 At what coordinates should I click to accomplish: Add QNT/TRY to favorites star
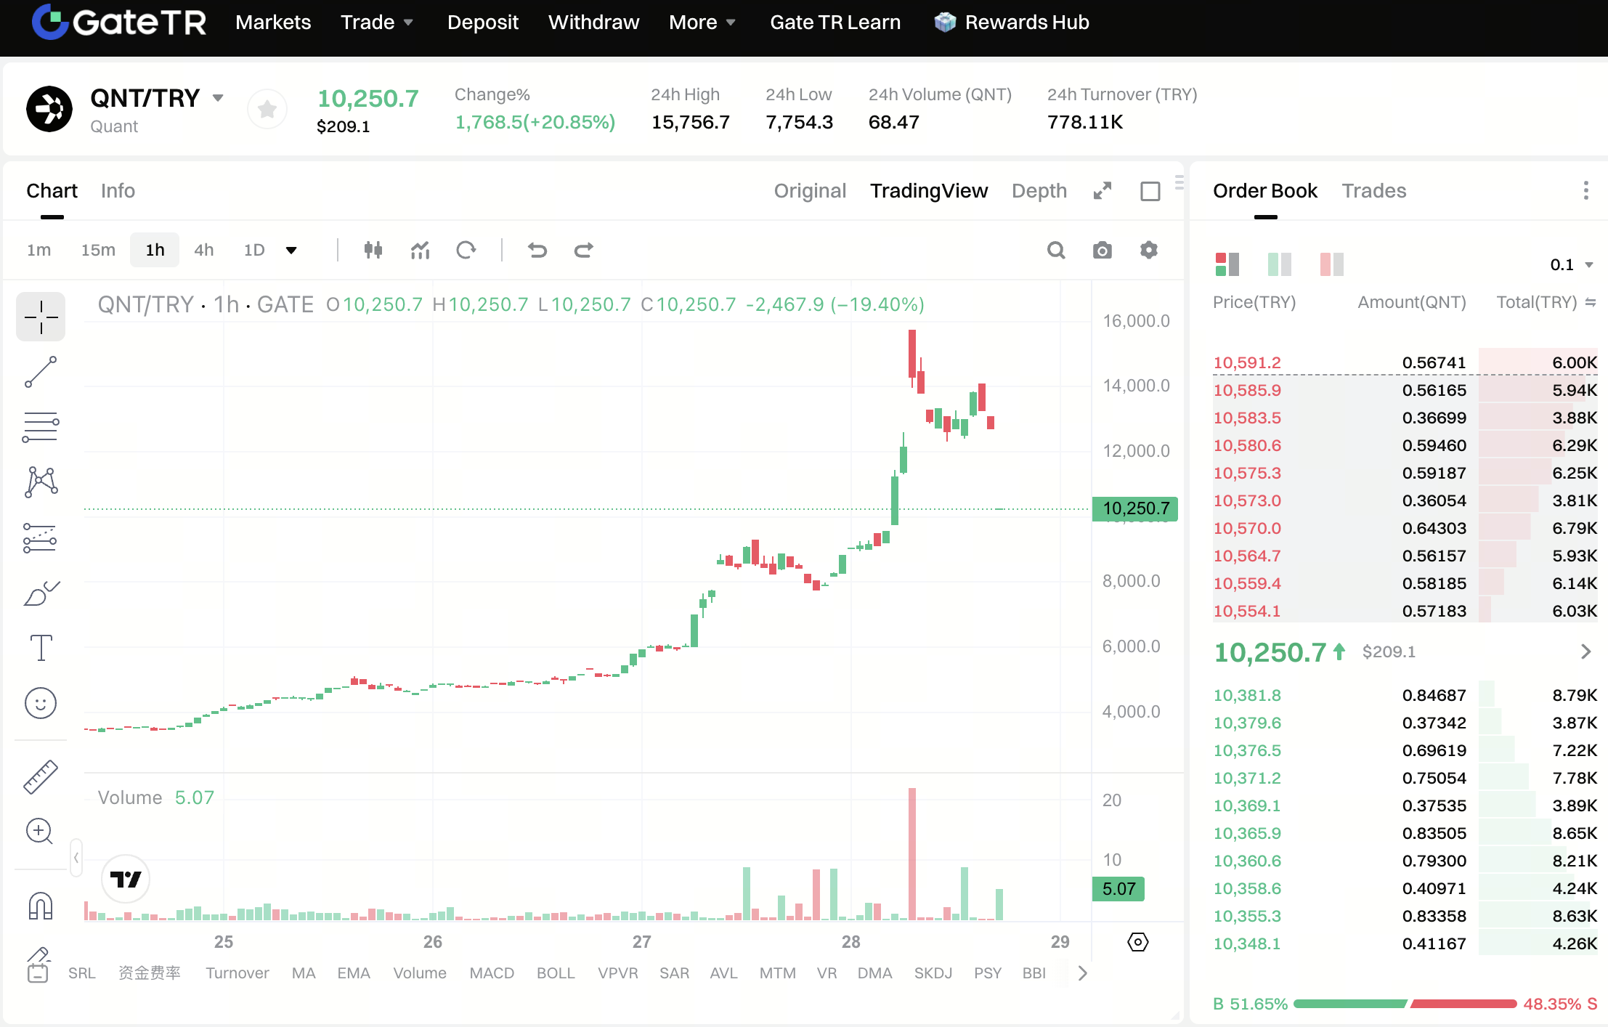[x=267, y=110]
